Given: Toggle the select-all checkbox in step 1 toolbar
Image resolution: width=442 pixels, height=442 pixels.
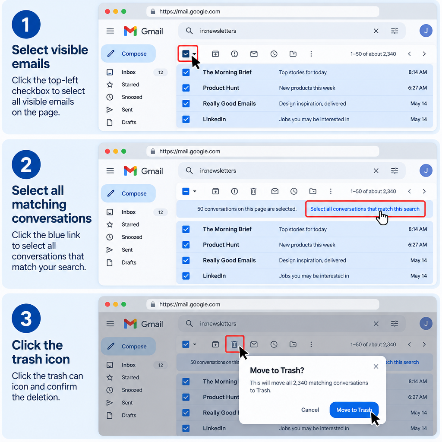Looking at the screenshot, I should click(186, 54).
